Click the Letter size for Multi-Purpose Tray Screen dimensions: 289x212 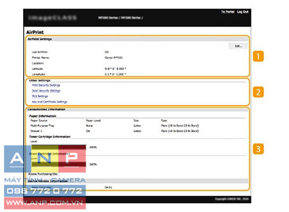[138, 126]
